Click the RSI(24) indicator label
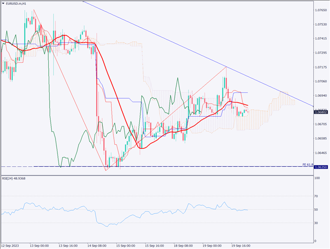Image resolution: width=330 pixels, height=249 pixels. tap(14, 178)
